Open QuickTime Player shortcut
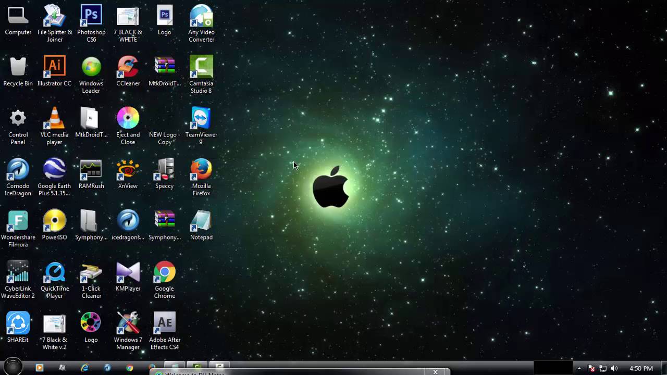The width and height of the screenshot is (667, 375). 55,280
